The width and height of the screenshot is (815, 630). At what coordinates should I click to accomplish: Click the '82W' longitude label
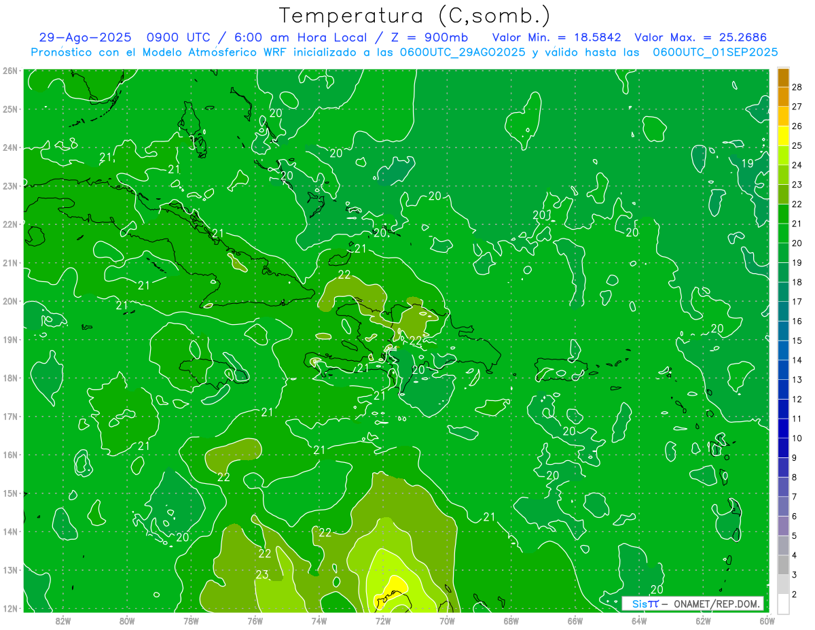tap(63, 620)
